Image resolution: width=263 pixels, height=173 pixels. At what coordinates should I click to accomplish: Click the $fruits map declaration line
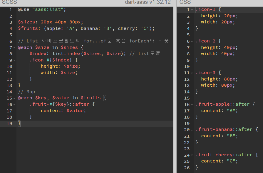coord(86,28)
